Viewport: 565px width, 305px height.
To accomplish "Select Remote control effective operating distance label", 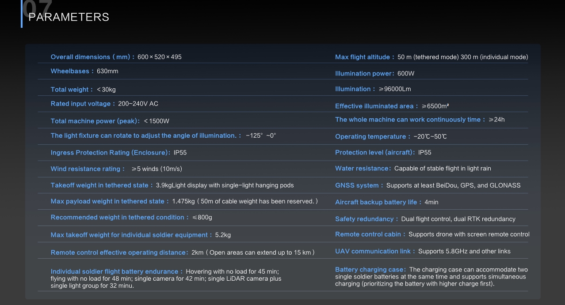I will [119, 252].
